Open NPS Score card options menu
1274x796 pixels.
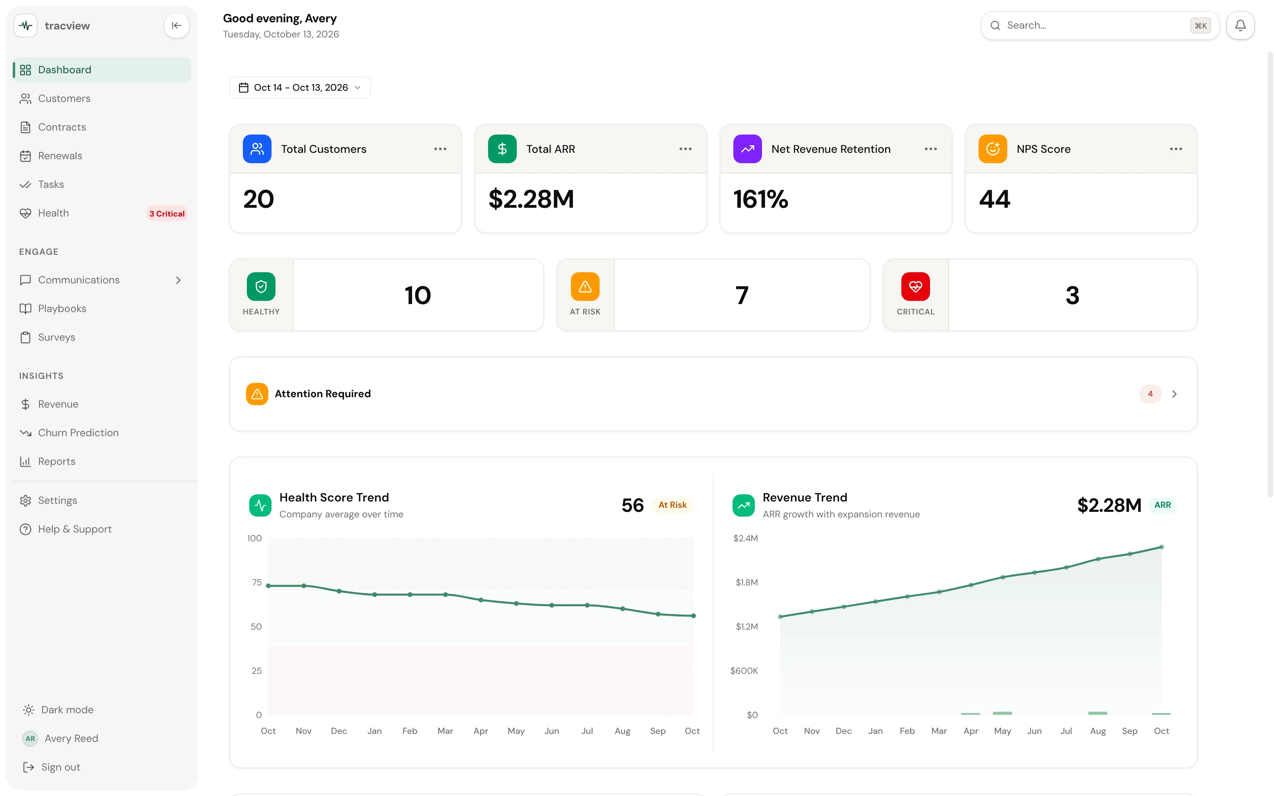point(1176,149)
